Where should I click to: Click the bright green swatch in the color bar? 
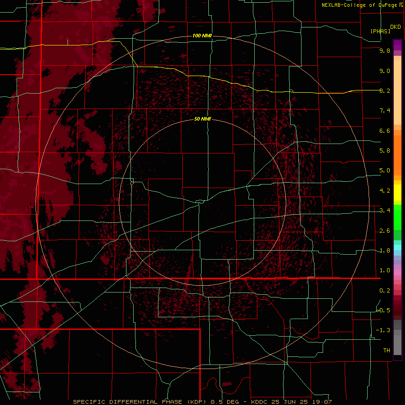[397, 217]
